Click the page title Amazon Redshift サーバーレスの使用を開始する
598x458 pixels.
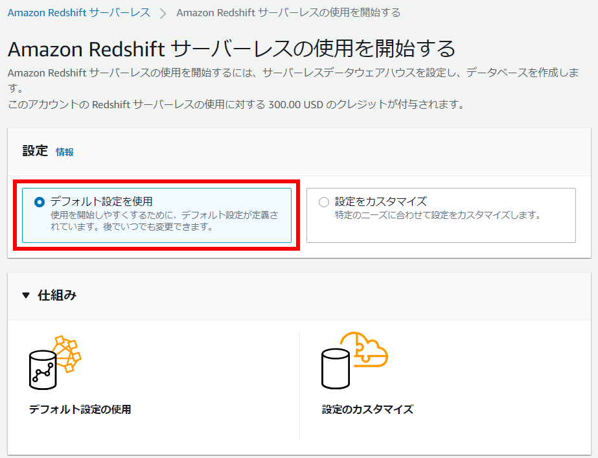[231, 49]
